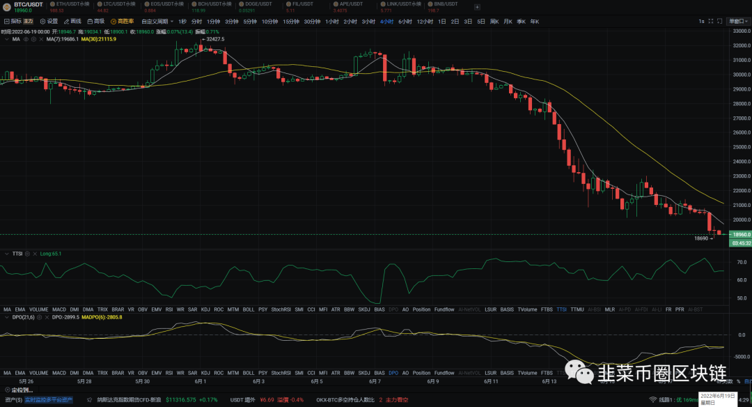Open the 高级 advanced tools icon

pyautogui.click(x=90, y=22)
